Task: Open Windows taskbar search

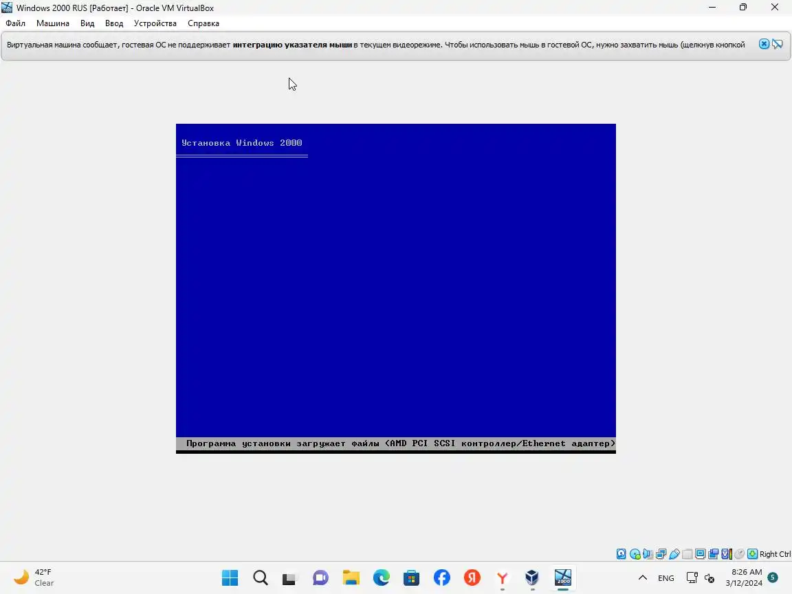Action: click(260, 577)
